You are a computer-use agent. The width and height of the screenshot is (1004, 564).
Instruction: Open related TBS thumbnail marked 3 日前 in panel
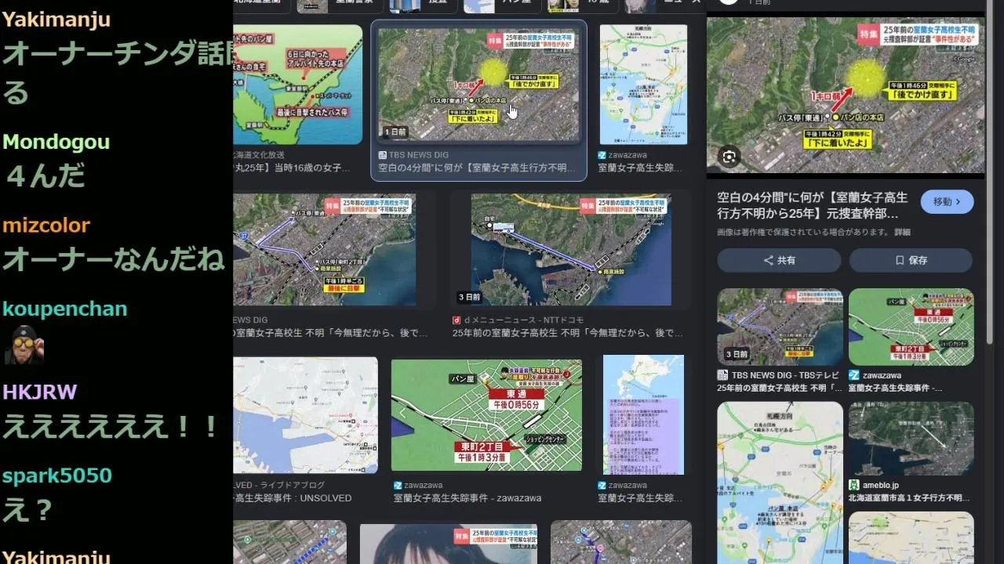tap(780, 327)
